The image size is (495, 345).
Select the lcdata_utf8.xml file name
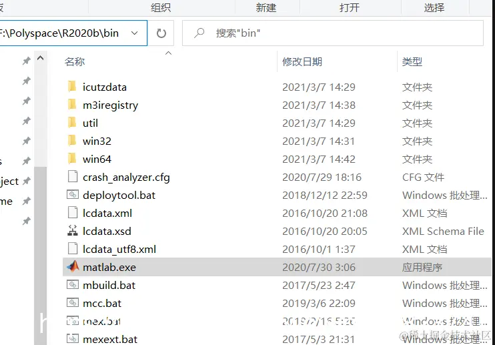click(119, 250)
